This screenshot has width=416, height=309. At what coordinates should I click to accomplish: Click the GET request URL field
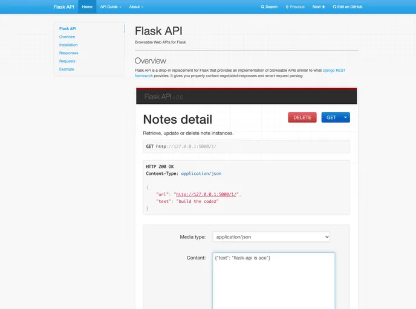point(246,147)
